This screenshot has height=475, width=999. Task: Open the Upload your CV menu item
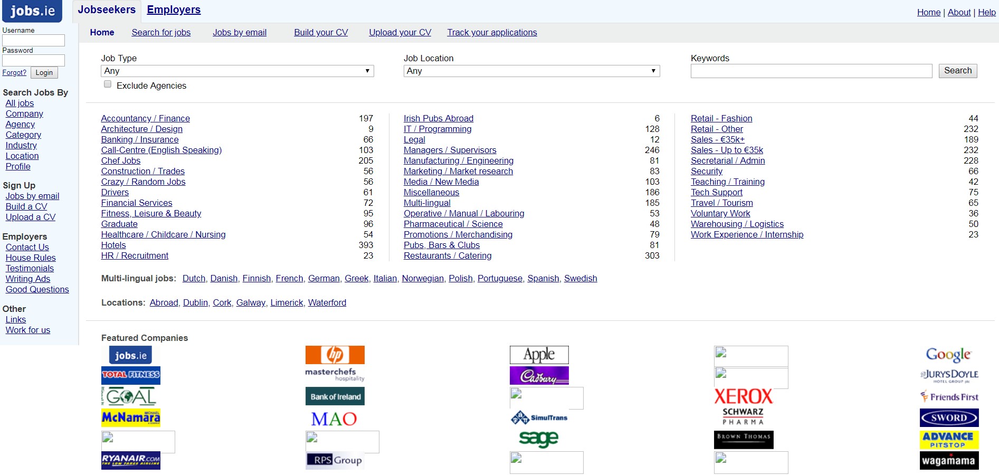pyautogui.click(x=400, y=32)
